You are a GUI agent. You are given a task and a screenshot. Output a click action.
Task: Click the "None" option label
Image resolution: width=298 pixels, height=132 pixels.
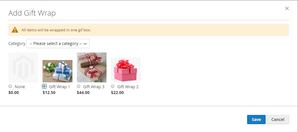point(20,87)
